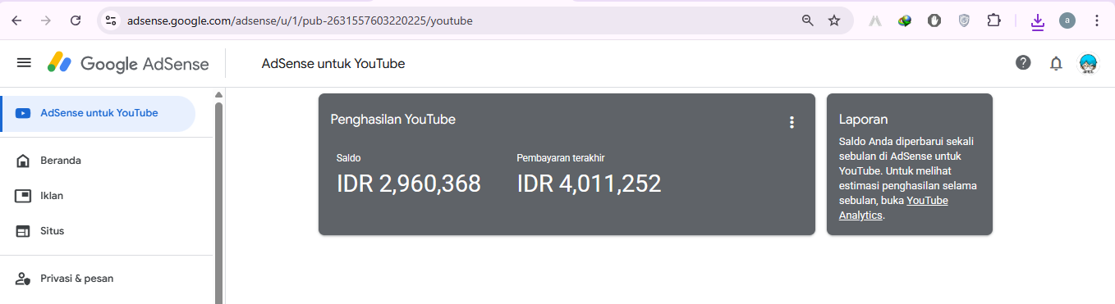1115x304 pixels.
Task: Click the Pembayaran terakhir amount IDR 4,011,252
Action: coord(589,184)
